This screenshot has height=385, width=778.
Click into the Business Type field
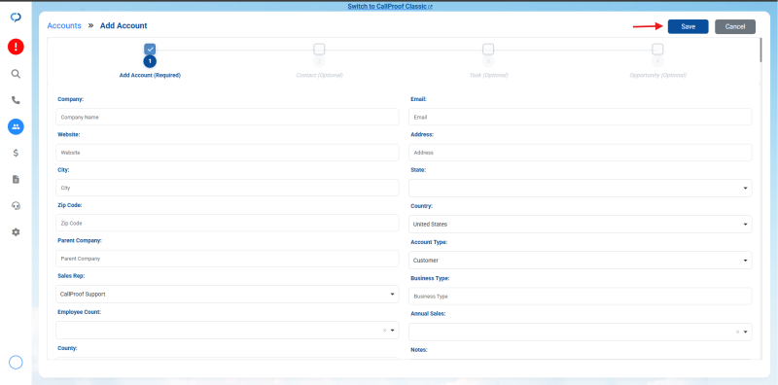[x=580, y=297]
